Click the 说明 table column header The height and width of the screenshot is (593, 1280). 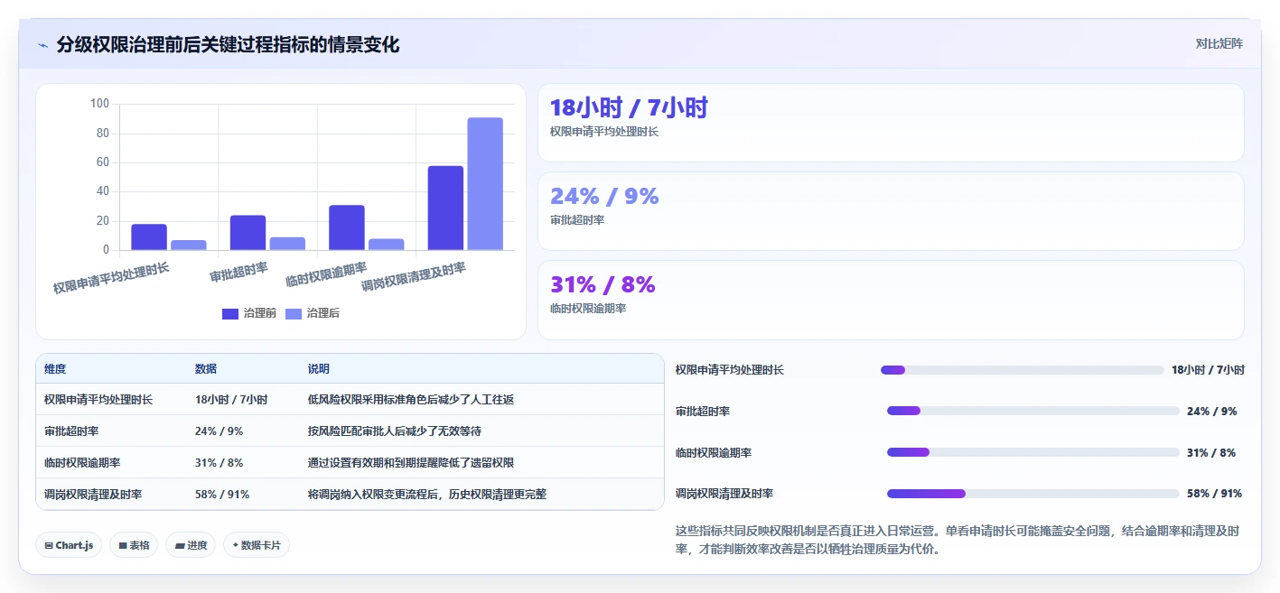(x=319, y=369)
